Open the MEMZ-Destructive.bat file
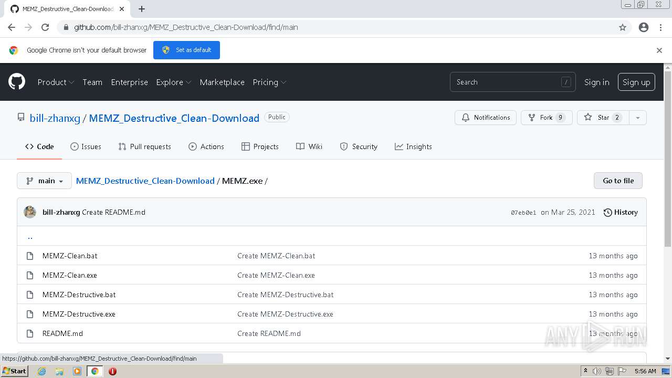This screenshot has width=672, height=378. pos(79,295)
